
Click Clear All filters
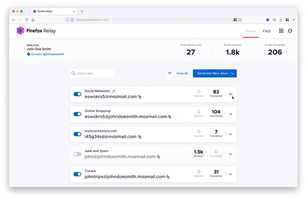pyautogui.click(x=182, y=73)
